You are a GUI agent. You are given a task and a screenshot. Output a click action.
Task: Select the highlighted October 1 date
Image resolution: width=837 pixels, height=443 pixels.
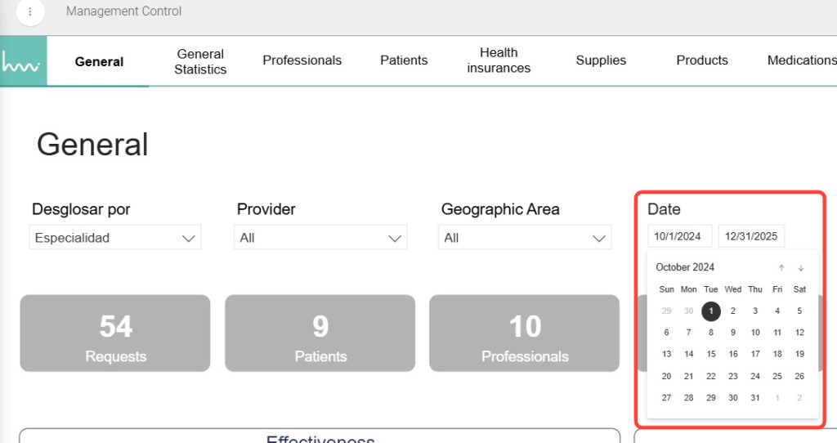tap(711, 311)
